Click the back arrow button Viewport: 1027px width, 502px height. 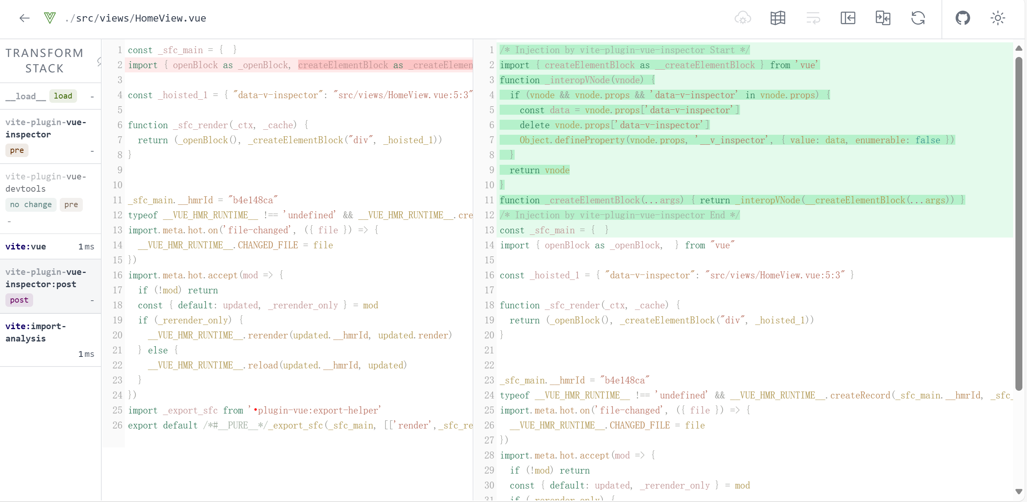point(24,18)
